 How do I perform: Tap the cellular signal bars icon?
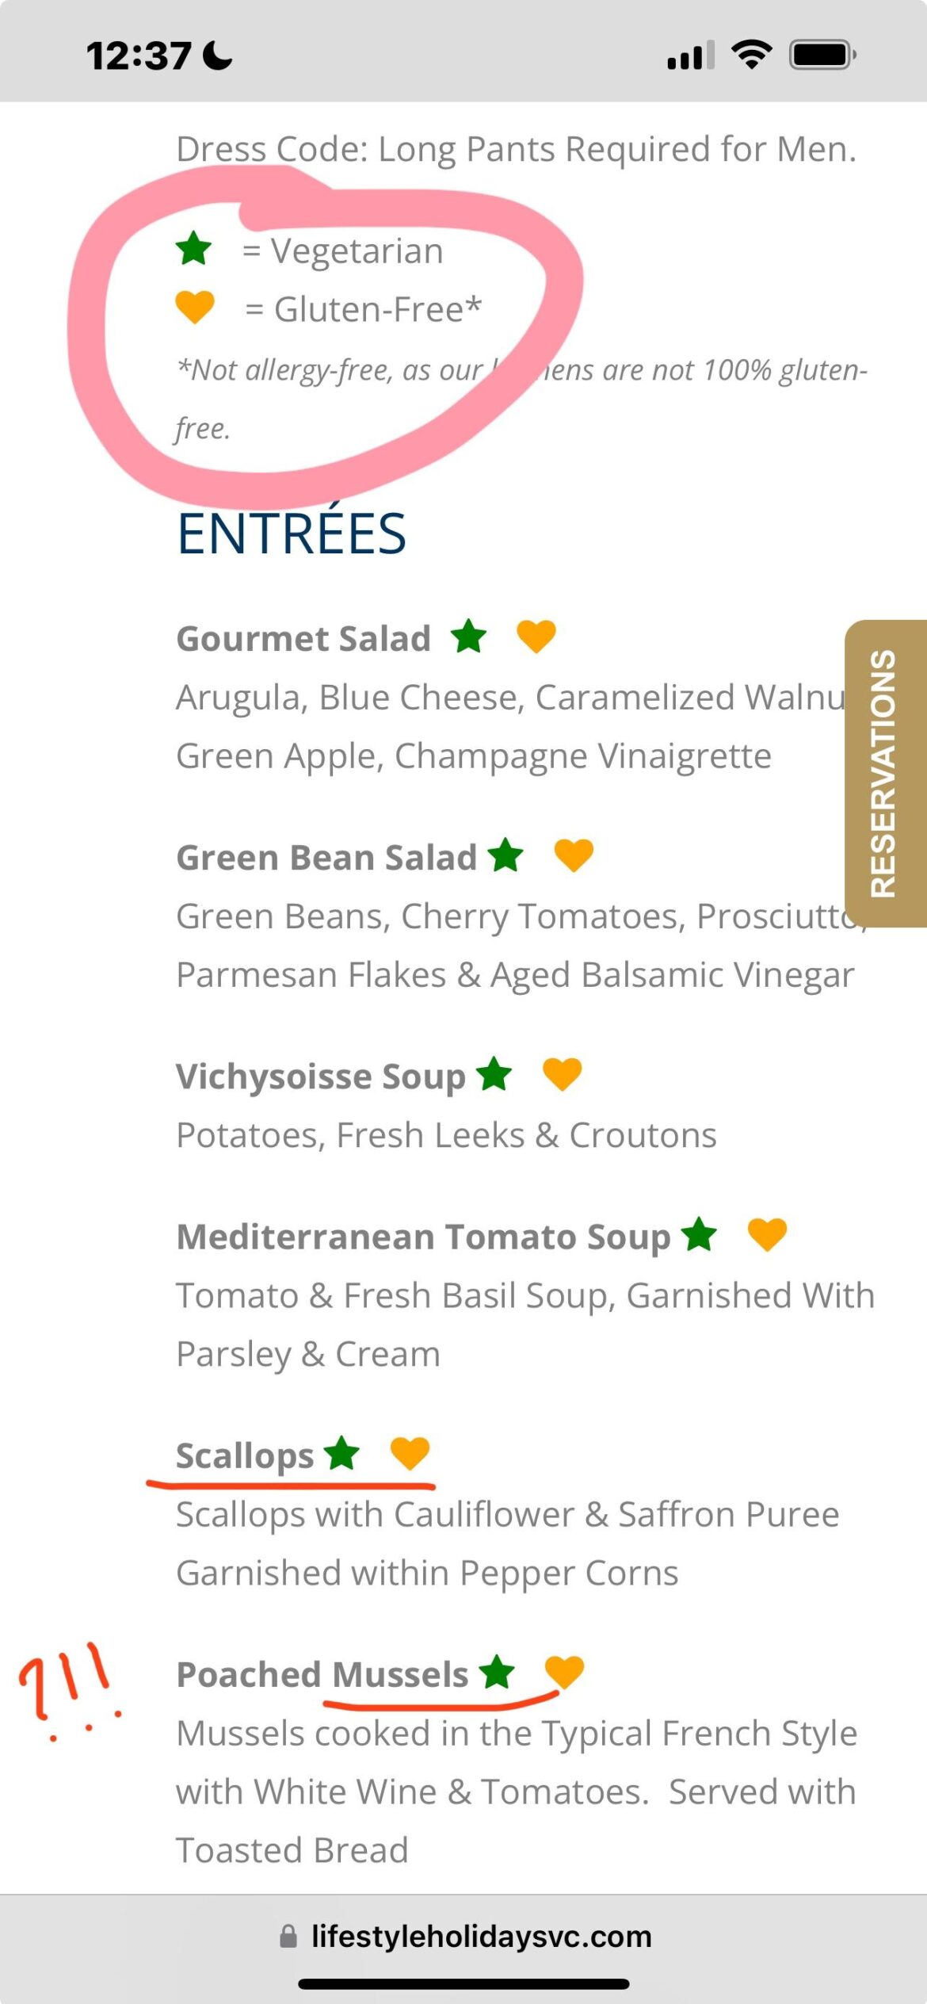(x=690, y=55)
